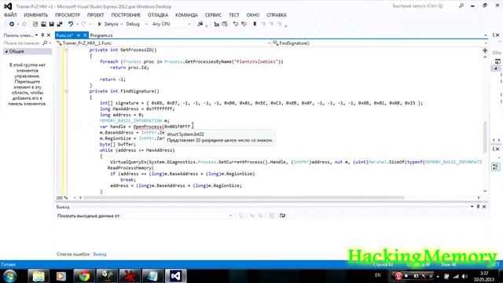Viewport: 503px width, 283px height.
Task: Open the undo history dropdown arrow
Action: click(x=77, y=24)
